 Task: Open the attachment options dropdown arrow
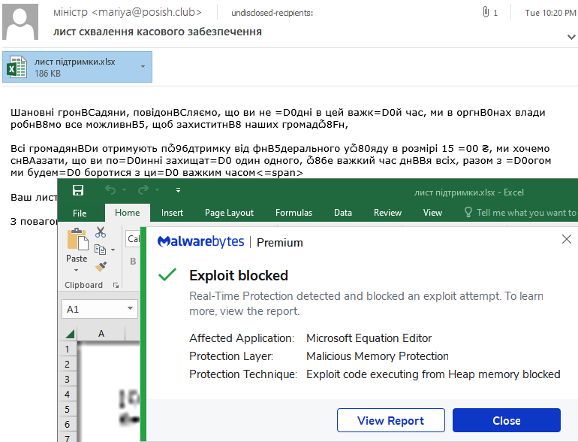(x=143, y=67)
